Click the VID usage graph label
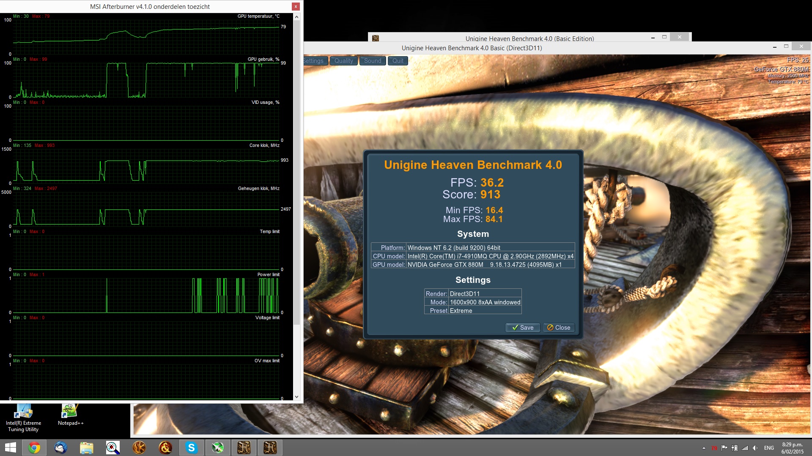Screen dimensions: 812x456 266,102
